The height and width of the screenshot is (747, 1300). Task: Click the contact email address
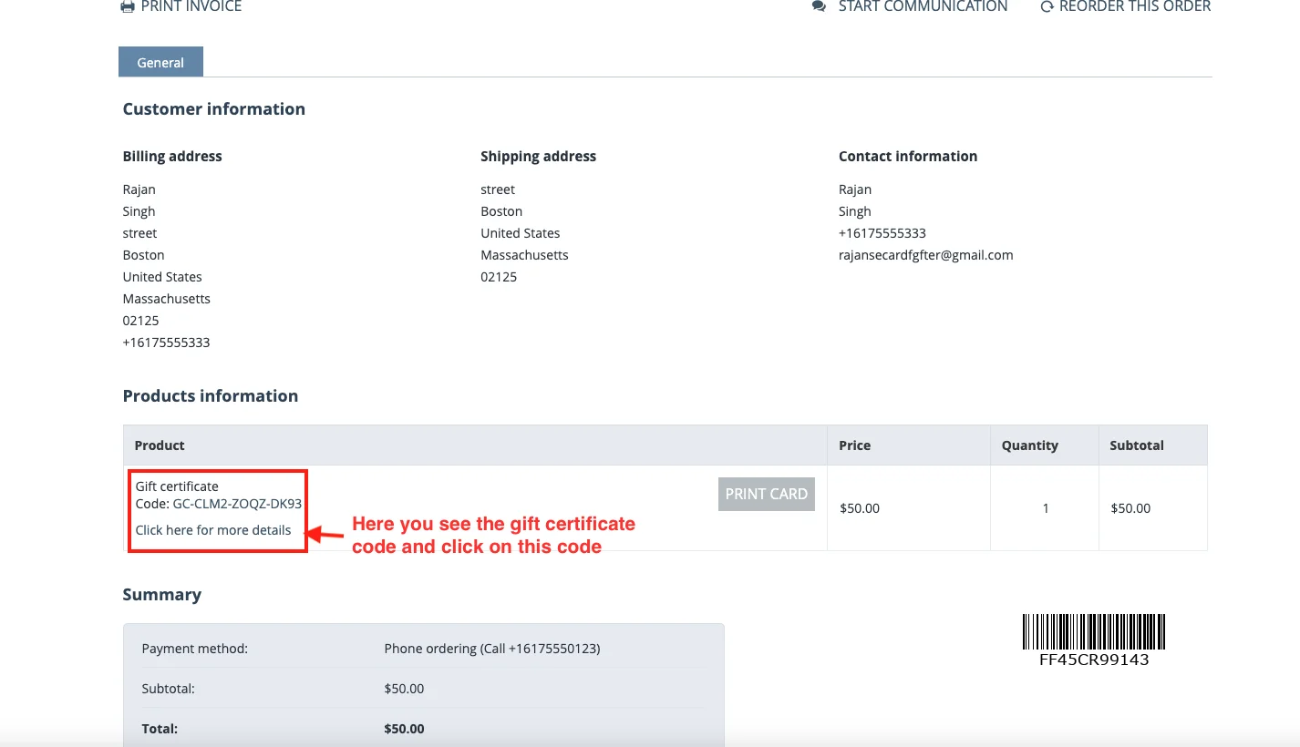pyautogui.click(x=925, y=255)
